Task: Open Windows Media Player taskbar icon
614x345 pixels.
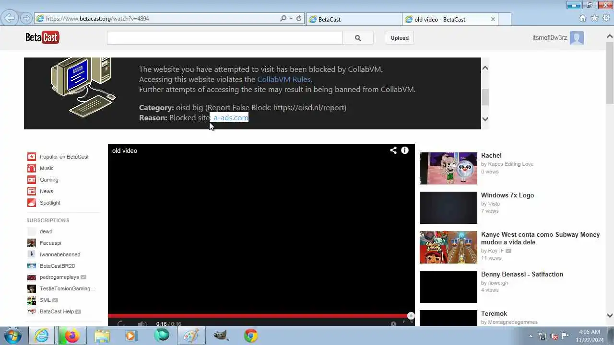Action: [130, 335]
